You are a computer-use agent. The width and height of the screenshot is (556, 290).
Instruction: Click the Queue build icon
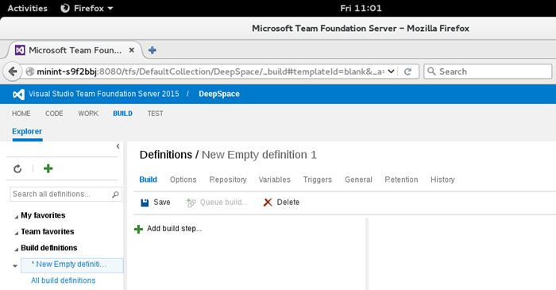click(x=191, y=203)
